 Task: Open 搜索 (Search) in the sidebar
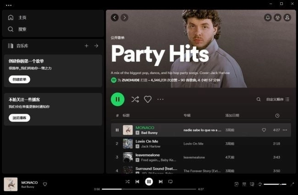pyautogui.click(x=17, y=29)
